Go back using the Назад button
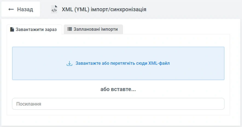Viewport: 242px width, 127px height. coord(21,9)
